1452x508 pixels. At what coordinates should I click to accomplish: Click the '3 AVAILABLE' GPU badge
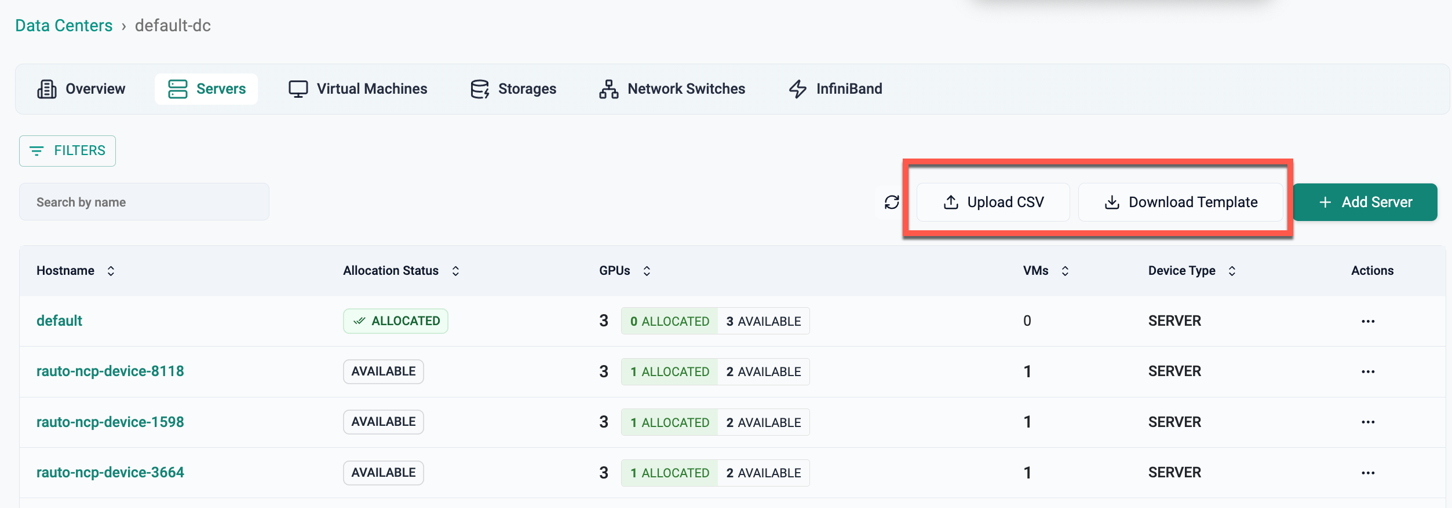pyautogui.click(x=764, y=321)
